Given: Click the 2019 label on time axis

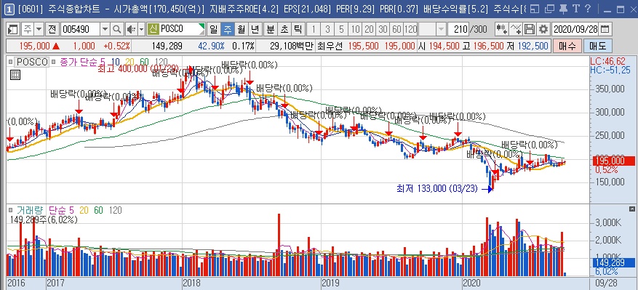Looking at the screenshot, I should click(x=330, y=282).
